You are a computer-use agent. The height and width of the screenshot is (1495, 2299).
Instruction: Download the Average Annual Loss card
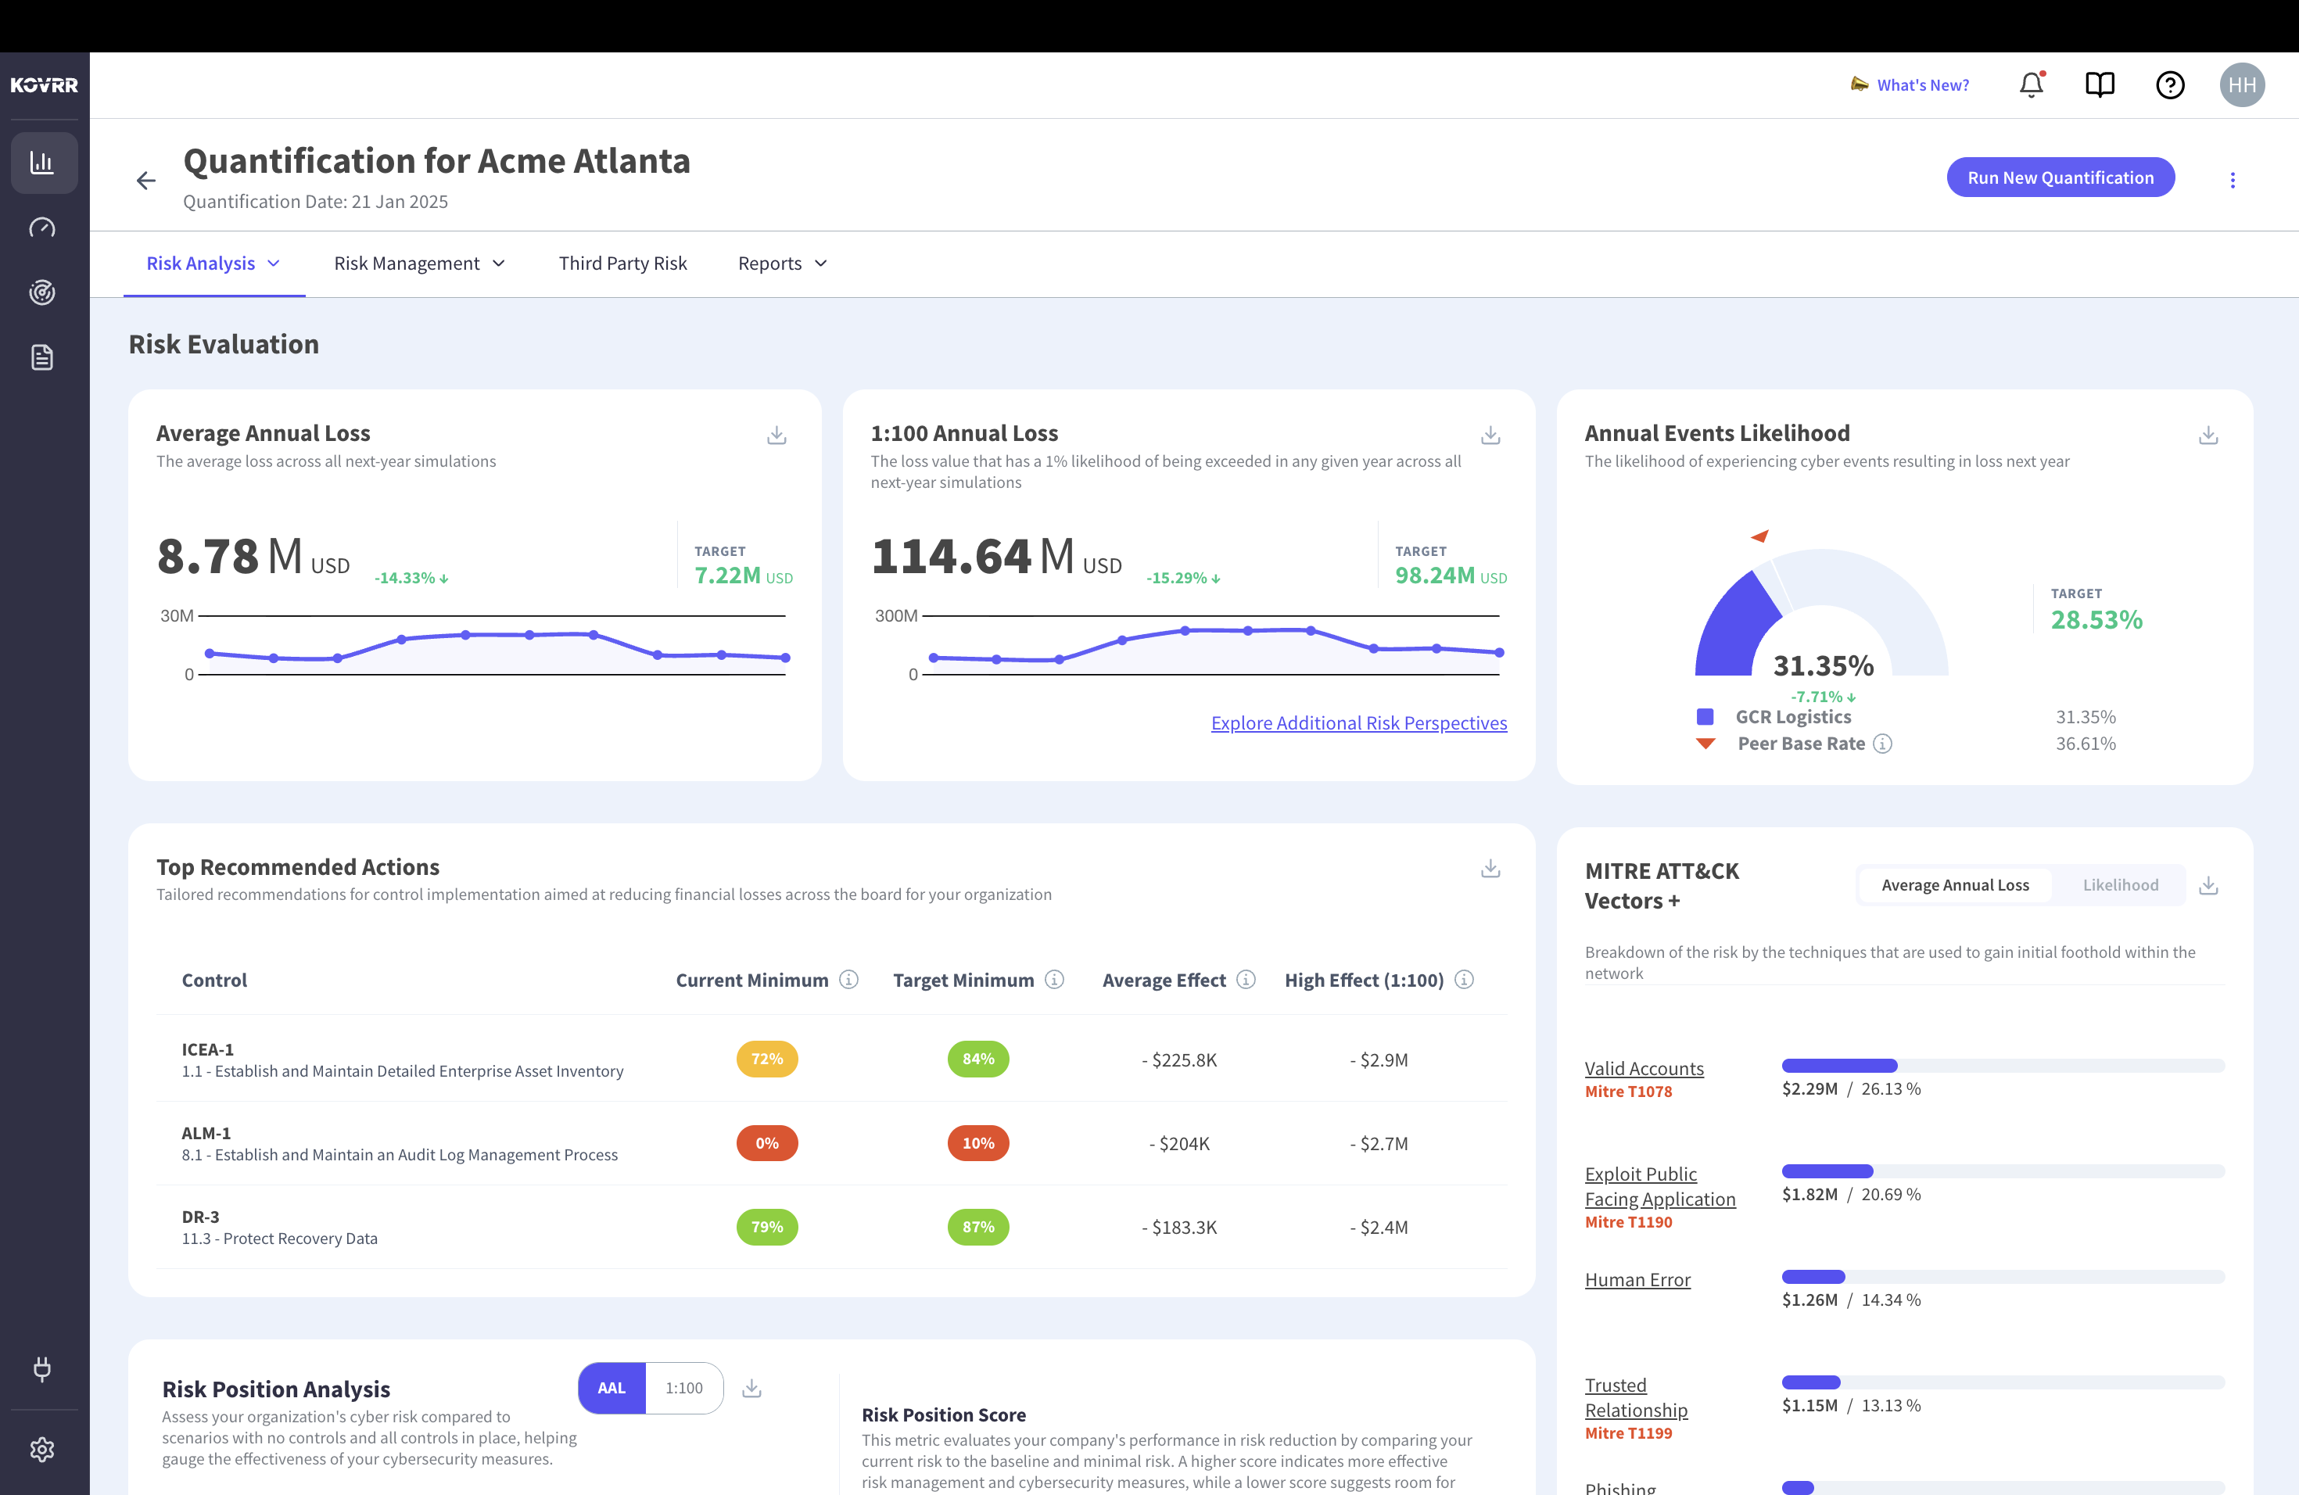pyautogui.click(x=776, y=435)
